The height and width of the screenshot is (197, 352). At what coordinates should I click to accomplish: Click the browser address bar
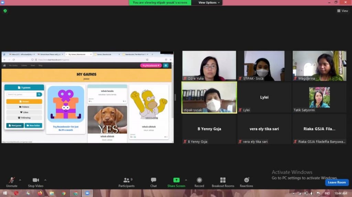90,60
